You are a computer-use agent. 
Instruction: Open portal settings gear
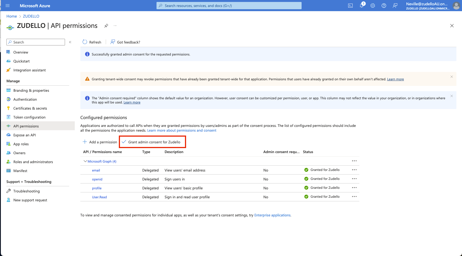coord(373,6)
